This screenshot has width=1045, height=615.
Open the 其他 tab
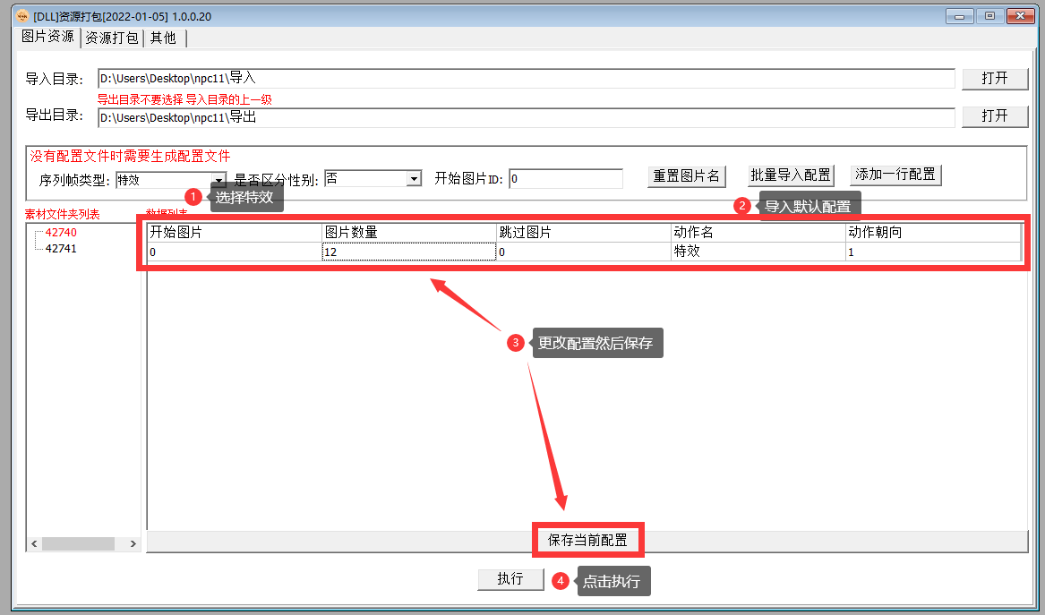pos(163,38)
